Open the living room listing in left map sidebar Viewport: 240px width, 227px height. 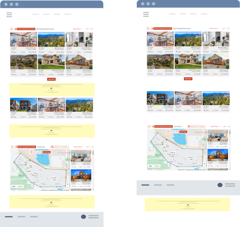tap(81, 156)
